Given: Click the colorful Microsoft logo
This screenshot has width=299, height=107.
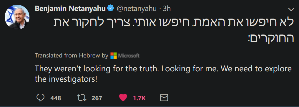Looking at the screenshot, I should tap(114, 56).
